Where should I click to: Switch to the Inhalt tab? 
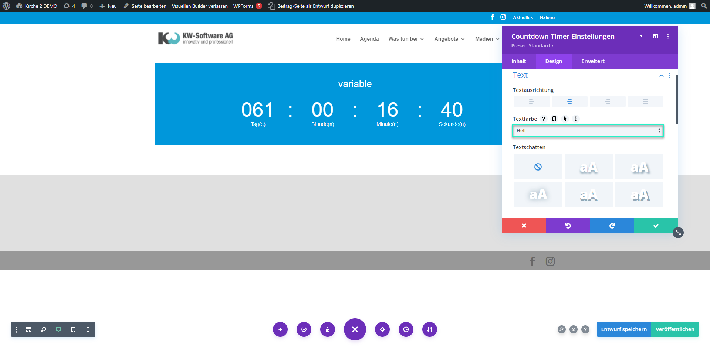pos(518,61)
